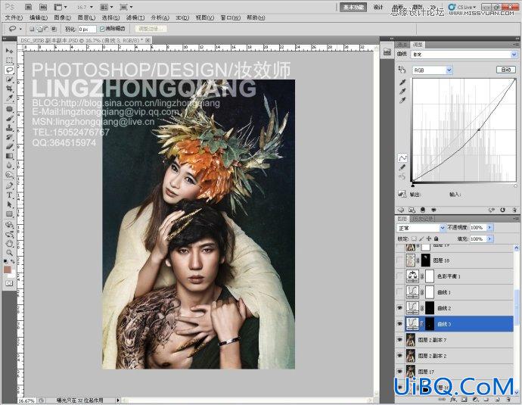Open the 图像 menu
Image resolution: width=522 pixels, height=405 pixels.
point(62,17)
